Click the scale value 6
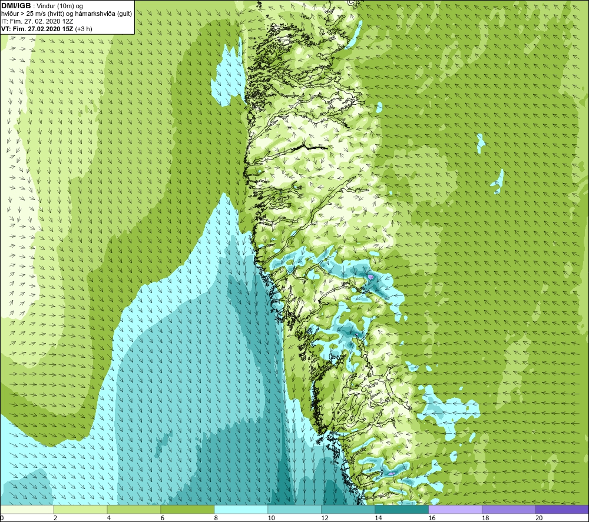This screenshot has height=522, width=589. pyautogui.click(x=163, y=518)
